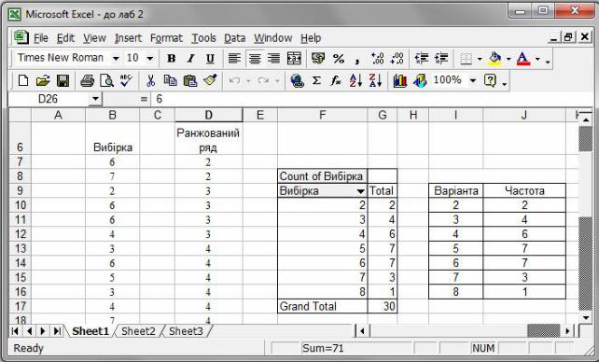Open font name dropdown
Viewport: 599px width, 362px height.
coord(116,59)
